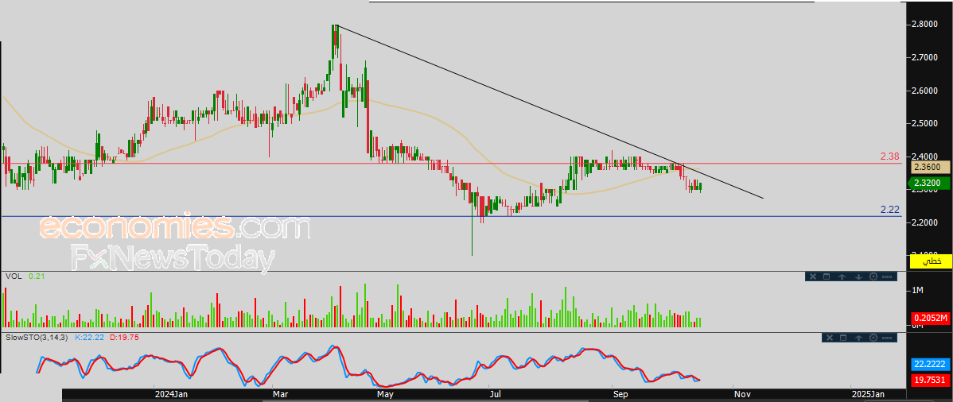Click the yellow Arabic chart-type label

click(931, 261)
